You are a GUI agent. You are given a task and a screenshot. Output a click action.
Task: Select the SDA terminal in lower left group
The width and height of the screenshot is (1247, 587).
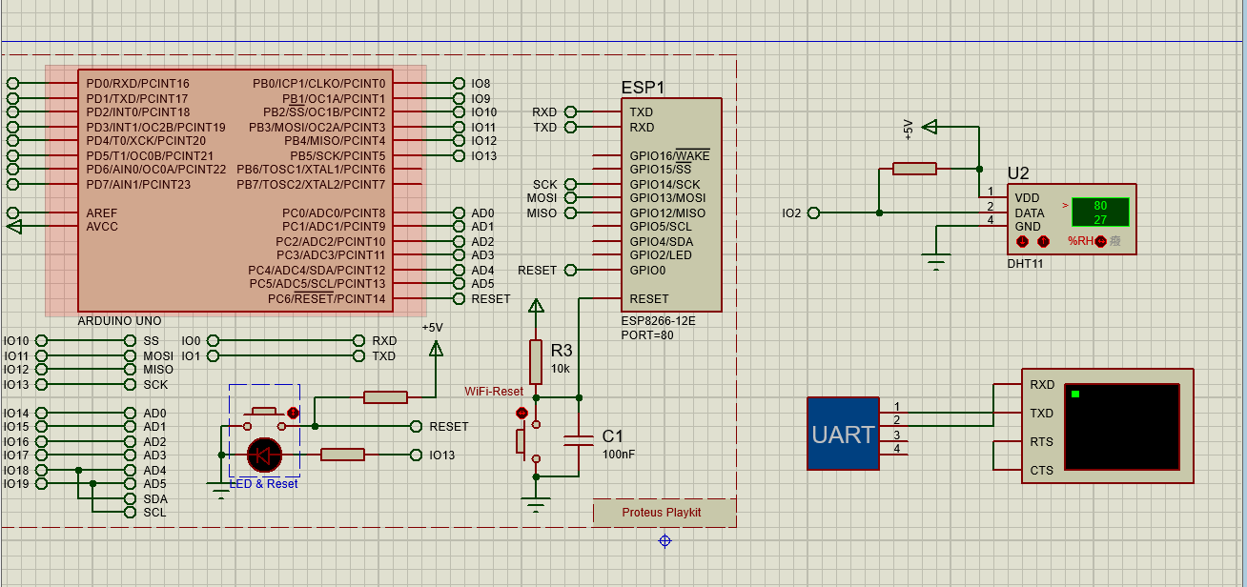[x=130, y=498]
